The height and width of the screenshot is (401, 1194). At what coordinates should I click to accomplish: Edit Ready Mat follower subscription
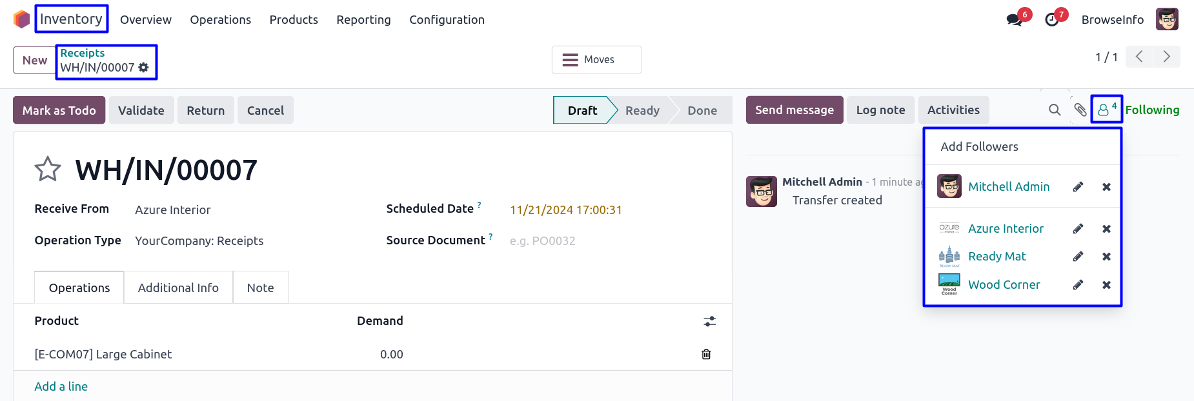[1078, 257]
